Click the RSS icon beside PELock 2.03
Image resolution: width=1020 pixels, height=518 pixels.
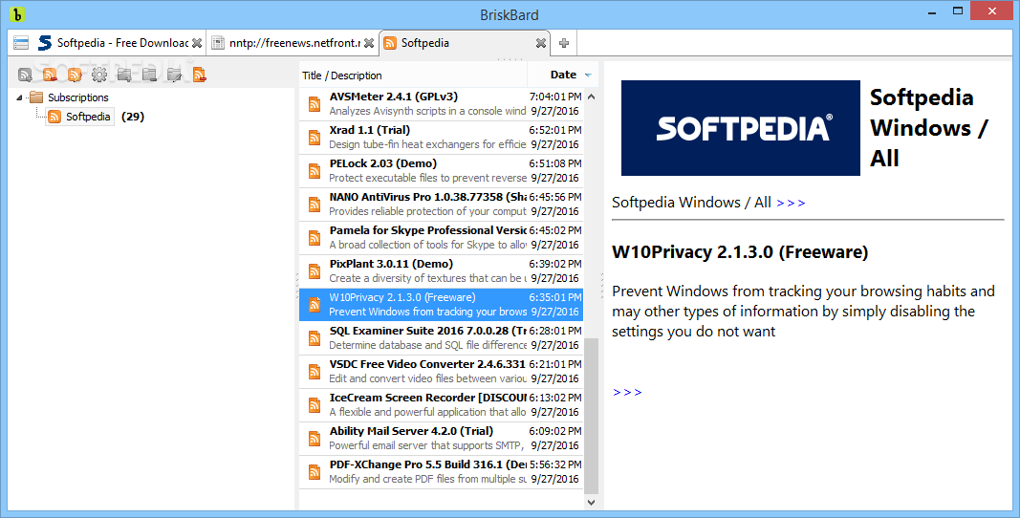tap(315, 171)
